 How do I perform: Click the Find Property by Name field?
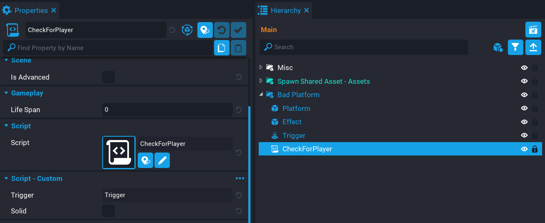point(113,48)
